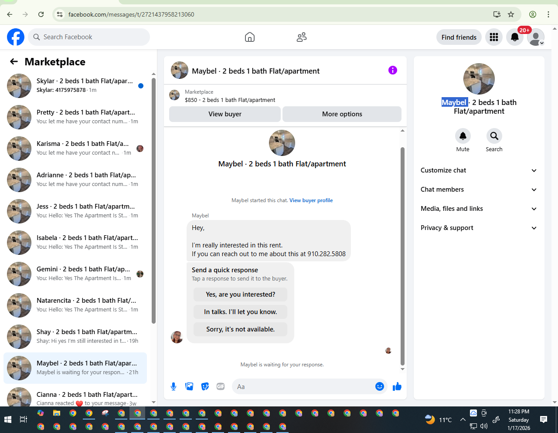Open Gemini conversation in list
558x433 pixels.
point(75,274)
